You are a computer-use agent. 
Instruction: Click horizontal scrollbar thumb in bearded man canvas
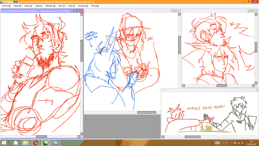pyautogui.click(x=42, y=136)
